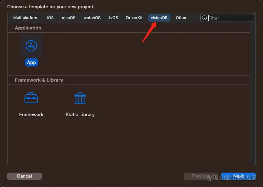
Task: Click the Next button
Action: point(239,176)
